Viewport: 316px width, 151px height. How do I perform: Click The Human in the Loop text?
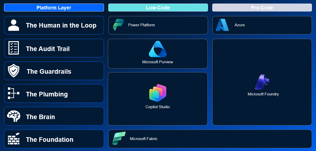61,25
